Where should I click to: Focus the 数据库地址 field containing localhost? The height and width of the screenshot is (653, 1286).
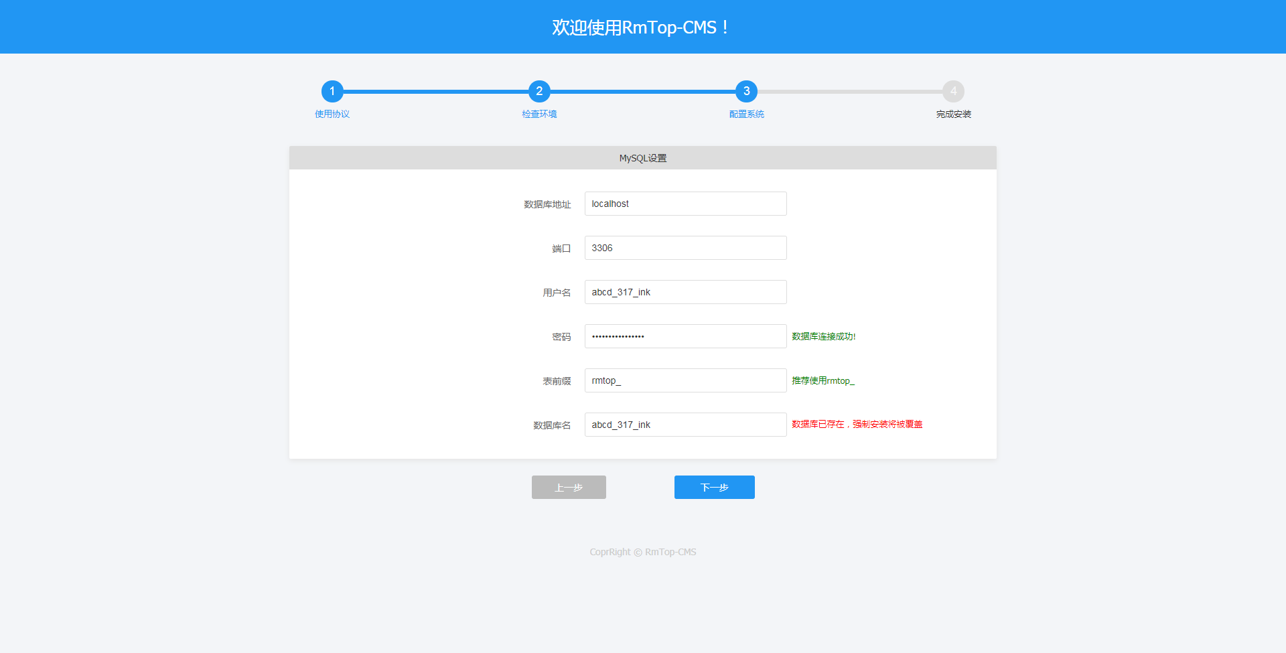[685, 204]
